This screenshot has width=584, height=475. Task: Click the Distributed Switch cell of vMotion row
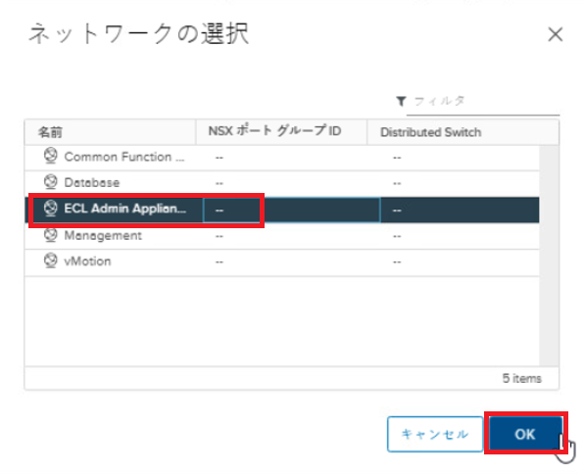click(x=460, y=262)
